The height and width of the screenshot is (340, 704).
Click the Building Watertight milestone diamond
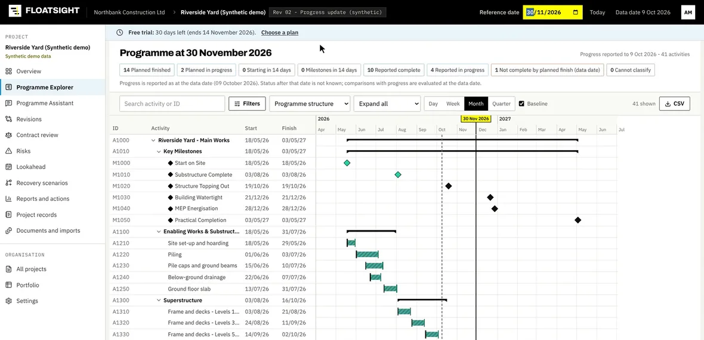pyautogui.click(x=490, y=197)
